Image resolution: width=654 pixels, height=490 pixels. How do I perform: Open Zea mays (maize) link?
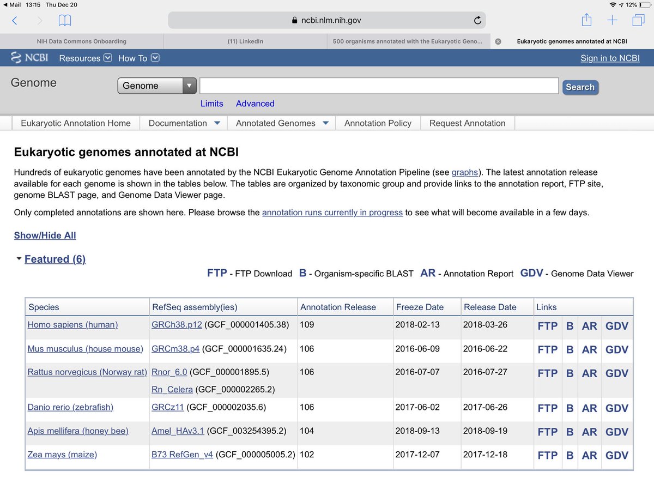tap(62, 455)
